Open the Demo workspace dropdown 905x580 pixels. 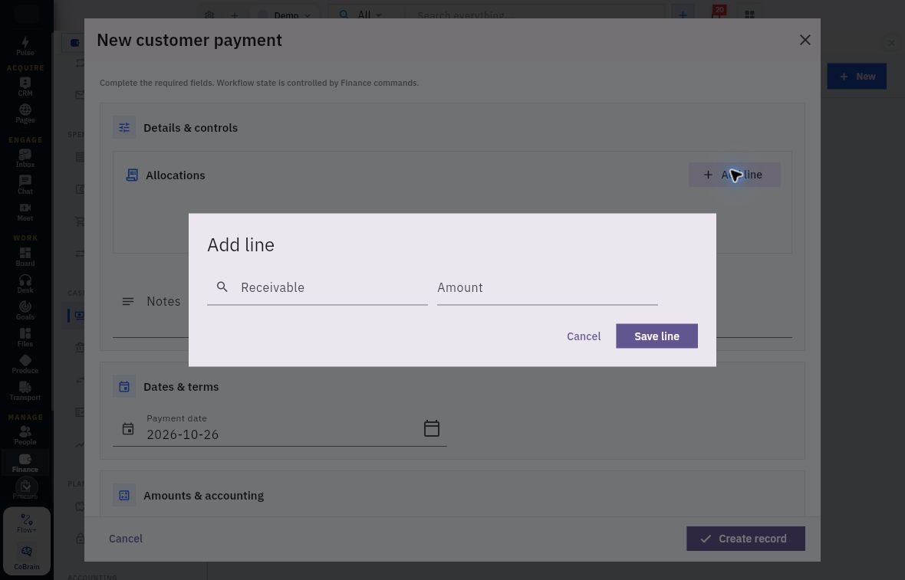286,15
